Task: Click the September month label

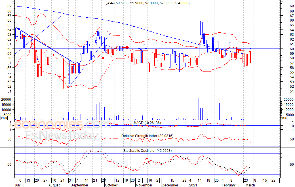Action: tap(79, 185)
